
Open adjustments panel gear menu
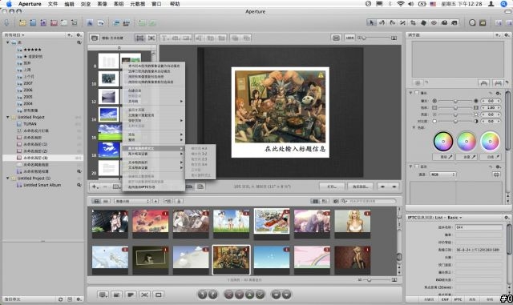pos(507,35)
